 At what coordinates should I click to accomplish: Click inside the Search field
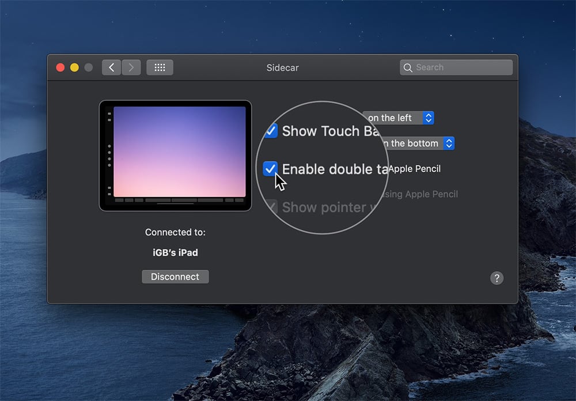pyautogui.click(x=455, y=67)
